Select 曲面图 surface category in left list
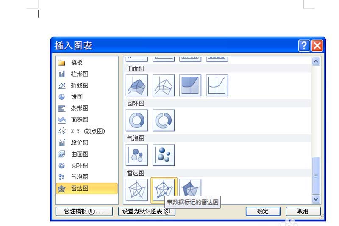 (x=86, y=154)
